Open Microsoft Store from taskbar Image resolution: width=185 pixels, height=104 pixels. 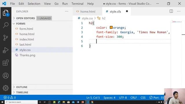click(x=69, y=102)
